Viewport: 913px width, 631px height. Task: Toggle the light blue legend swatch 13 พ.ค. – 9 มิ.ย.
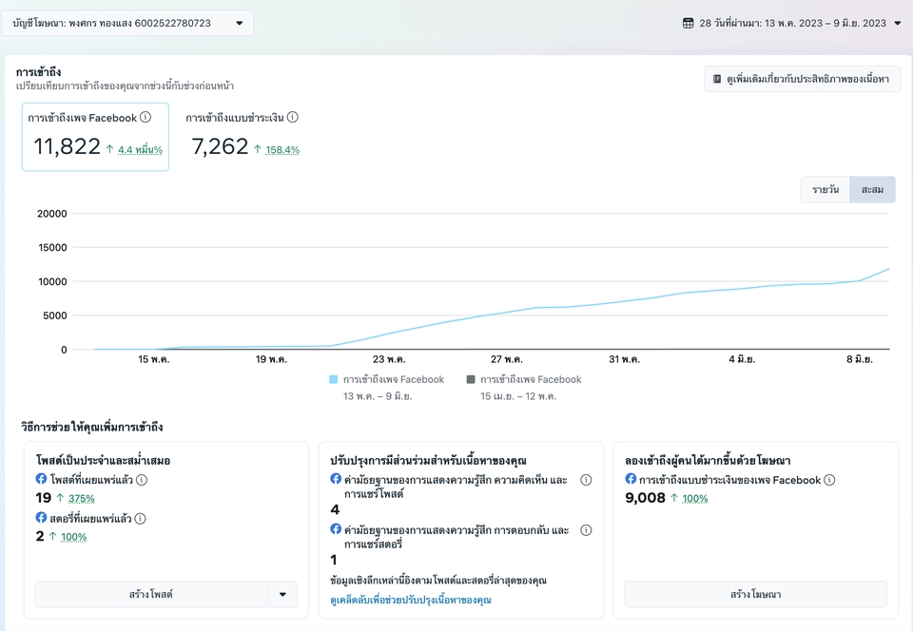point(333,380)
